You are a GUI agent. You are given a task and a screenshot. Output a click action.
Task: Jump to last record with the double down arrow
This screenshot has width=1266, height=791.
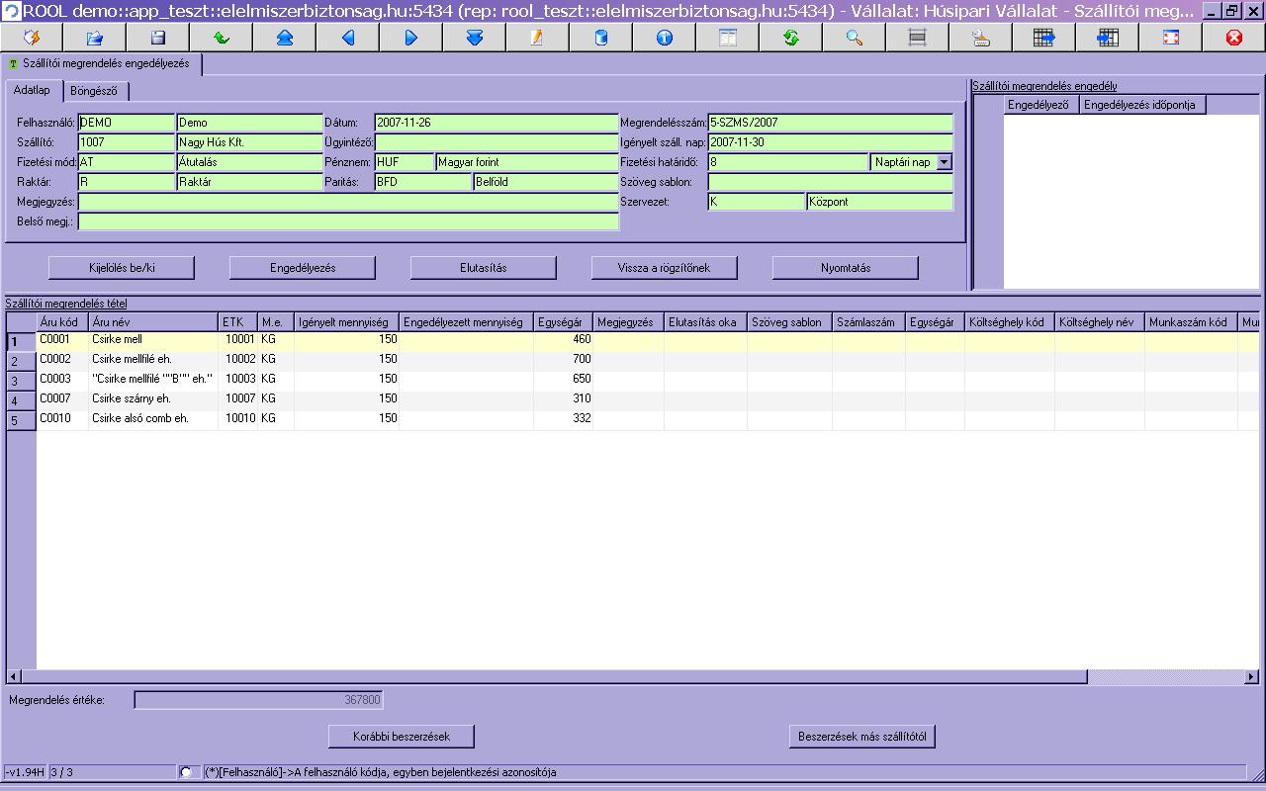point(475,38)
